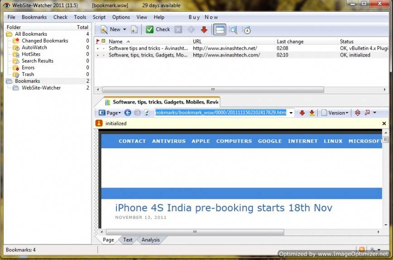
Task: Open the external browser dropdown arrow
Action: coord(375,113)
